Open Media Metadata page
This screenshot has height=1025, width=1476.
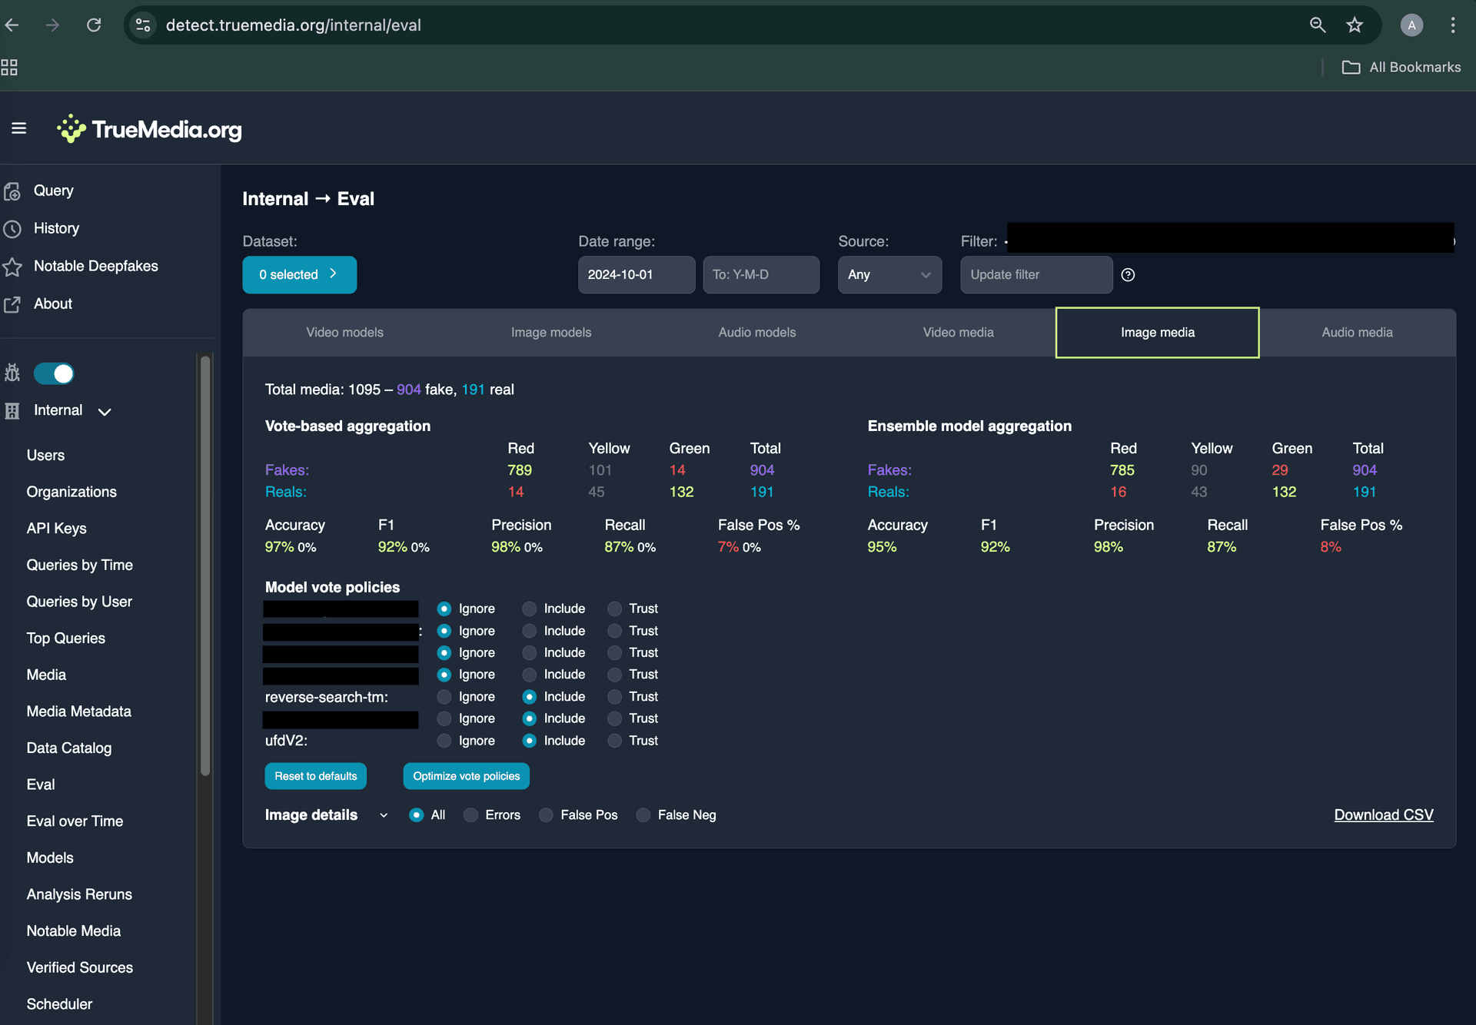[x=78, y=712]
